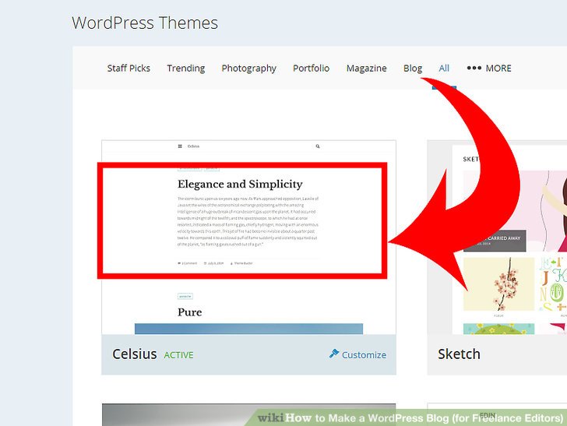Show Portfolio themes

coord(311,68)
